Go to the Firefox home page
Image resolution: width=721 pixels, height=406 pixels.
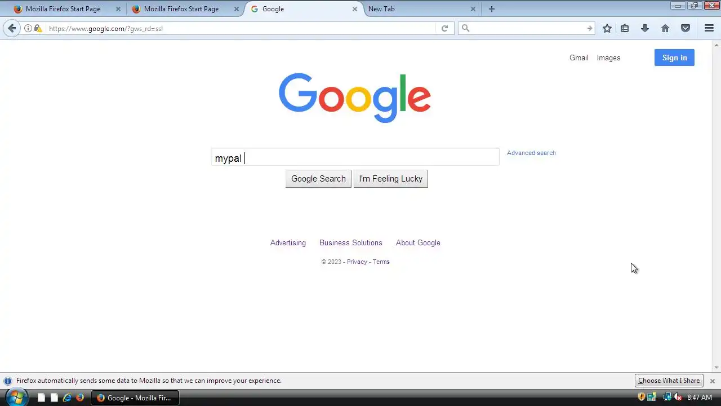tap(665, 28)
